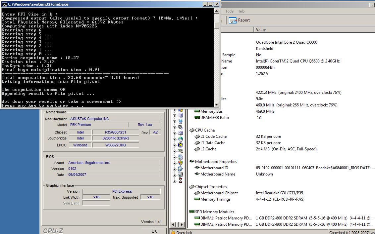Select the Multimedia speaker icon in Everest tree

coord(180,127)
